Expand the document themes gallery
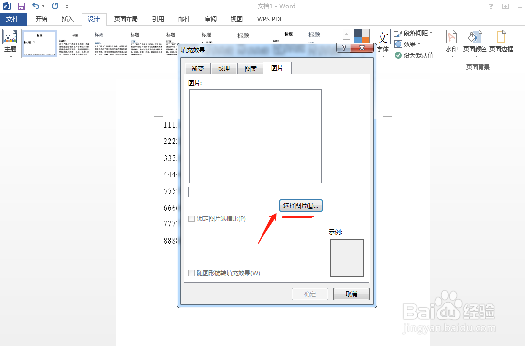This screenshot has height=346, width=525. tap(346, 46)
